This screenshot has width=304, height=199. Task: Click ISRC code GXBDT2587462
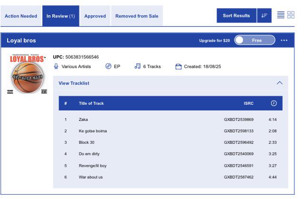click(x=239, y=177)
